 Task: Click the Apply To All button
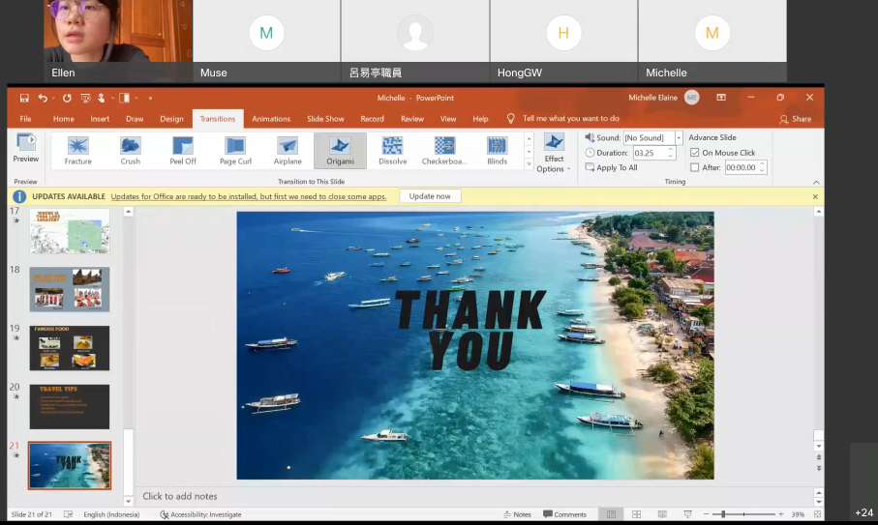(612, 167)
